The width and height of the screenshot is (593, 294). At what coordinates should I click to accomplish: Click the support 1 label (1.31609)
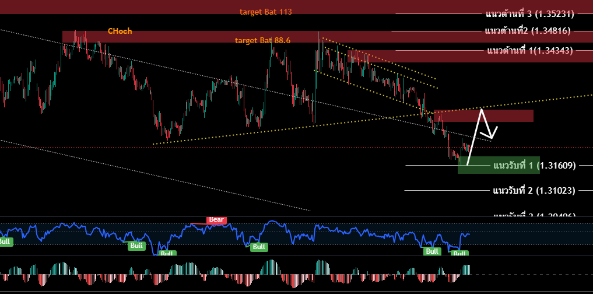pos(534,166)
